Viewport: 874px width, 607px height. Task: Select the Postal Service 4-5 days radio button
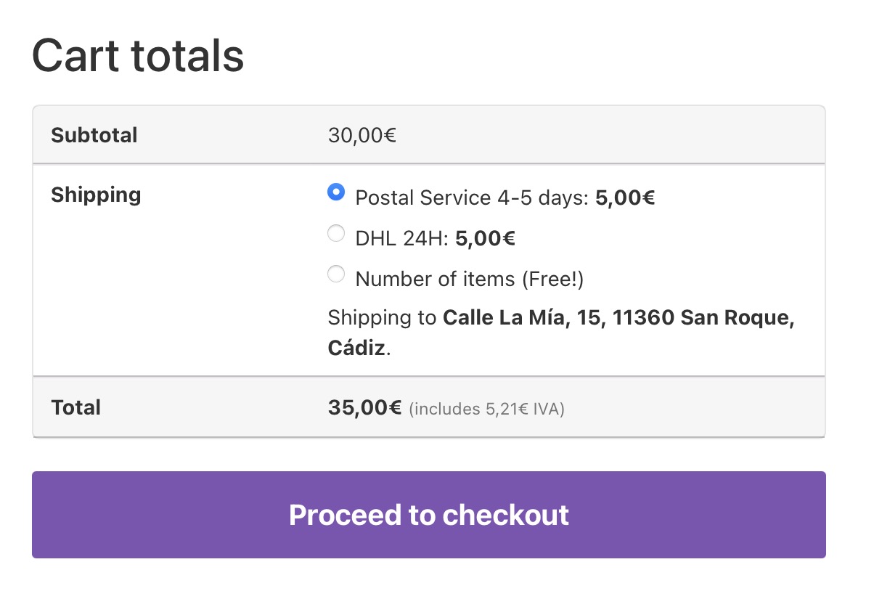336,192
